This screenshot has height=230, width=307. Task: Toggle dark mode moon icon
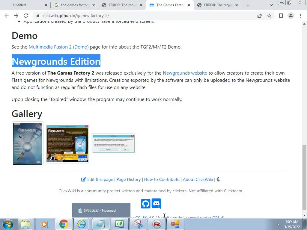tap(219, 179)
